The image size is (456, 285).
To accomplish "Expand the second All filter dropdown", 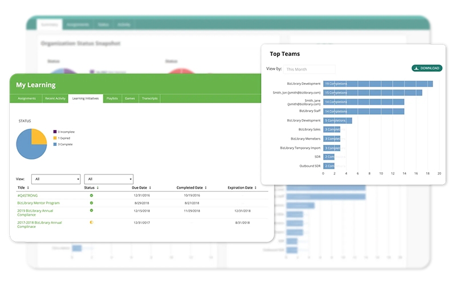I will pyautogui.click(x=108, y=179).
